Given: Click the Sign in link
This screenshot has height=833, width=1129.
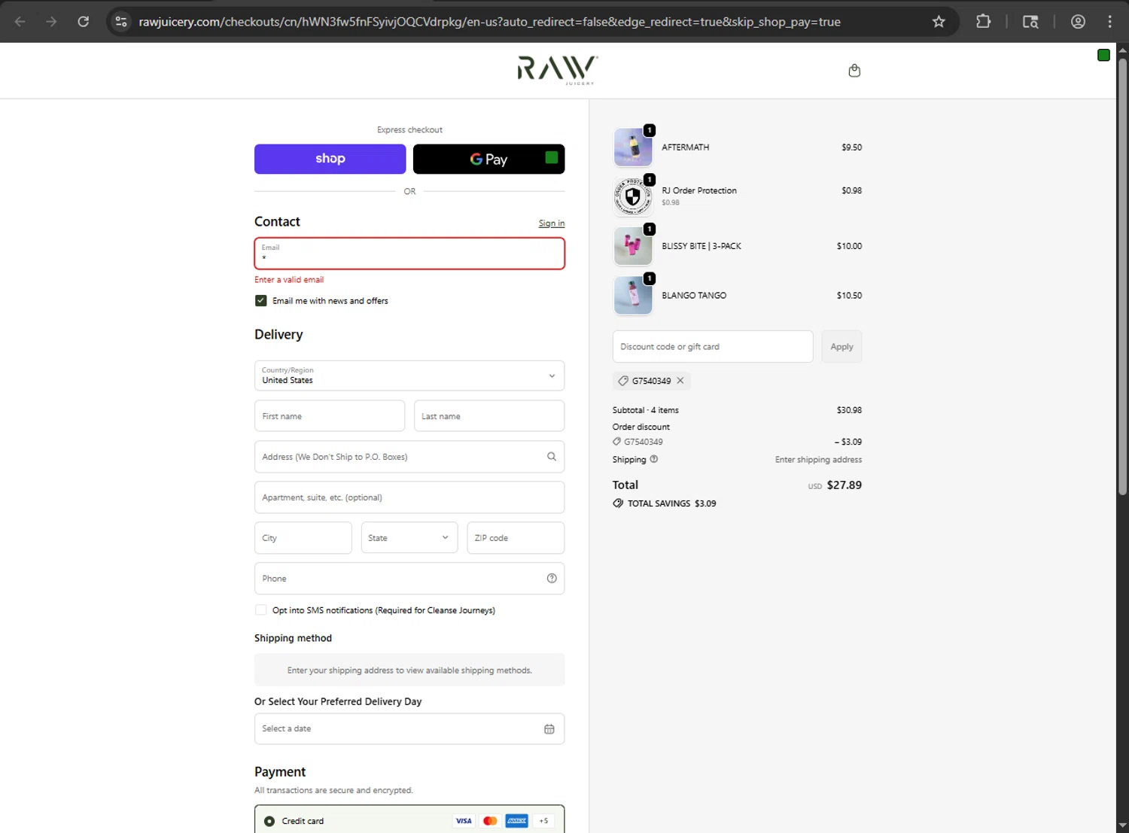Looking at the screenshot, I should pos(552,223).
